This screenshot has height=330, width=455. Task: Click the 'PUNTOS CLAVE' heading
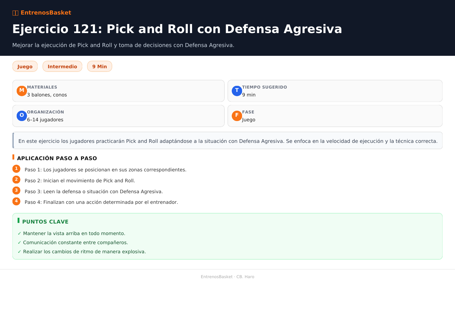pyautogui.click(x=45, y=222)
